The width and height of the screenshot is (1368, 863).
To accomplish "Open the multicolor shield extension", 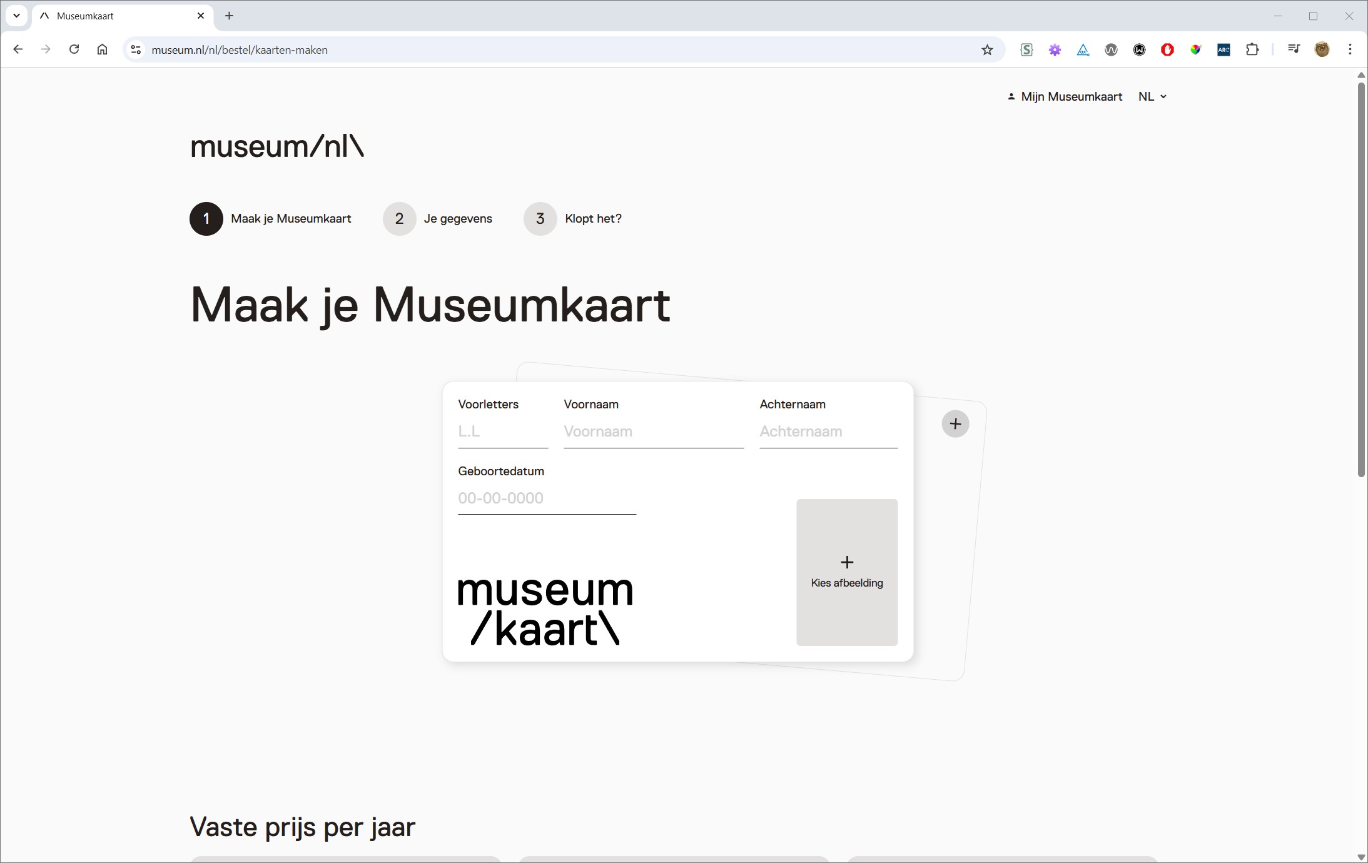I will tap(1195, 49).
